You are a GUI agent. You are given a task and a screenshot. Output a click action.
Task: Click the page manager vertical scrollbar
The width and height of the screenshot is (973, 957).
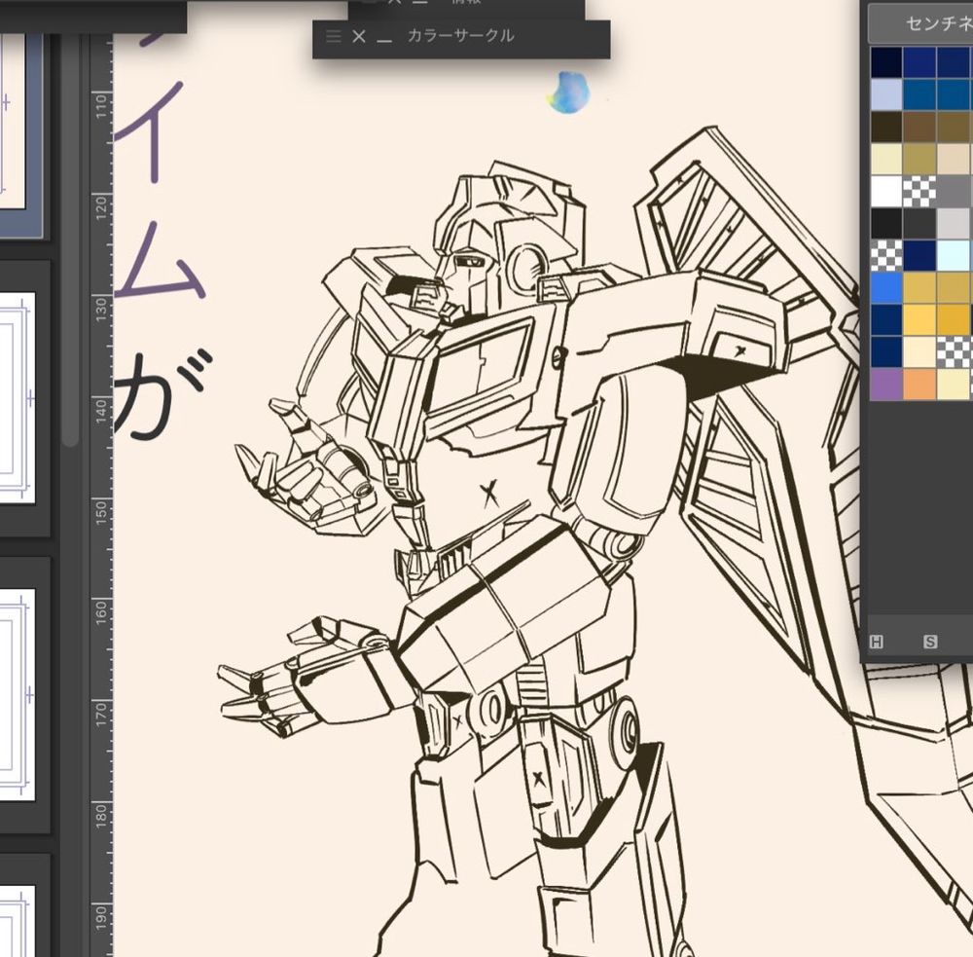click(x=70, y=242)
